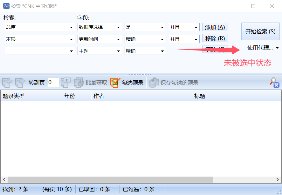This screenshot has width=282, height=195.
Task: Expand the 数据库选择 field dropdown
Action: point(118,27)
